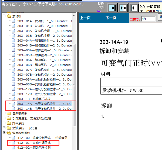Screen dimensions: 162x150
Task: Open 303—03B 发动机冷却 2_0L document
Action: [x=45, y=36]
